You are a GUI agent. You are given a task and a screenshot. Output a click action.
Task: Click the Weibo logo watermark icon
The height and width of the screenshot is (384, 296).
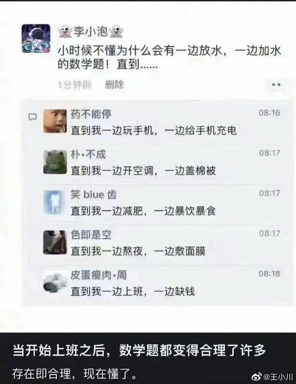(257, 376)
